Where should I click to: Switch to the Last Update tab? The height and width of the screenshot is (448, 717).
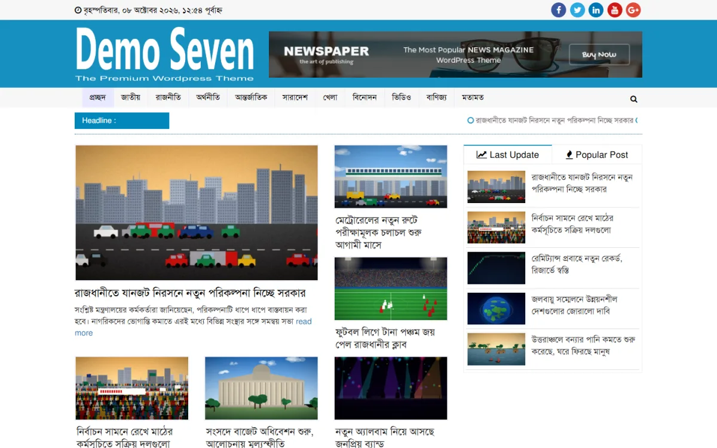[508, 155]
